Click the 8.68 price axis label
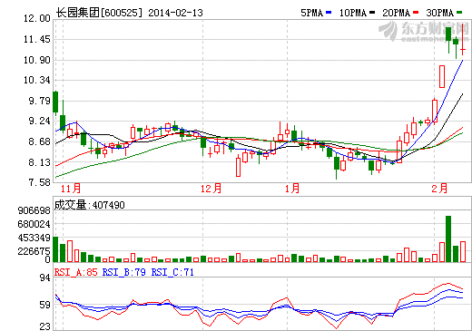This screenshot has height=331, width=472. click(39, 141)
